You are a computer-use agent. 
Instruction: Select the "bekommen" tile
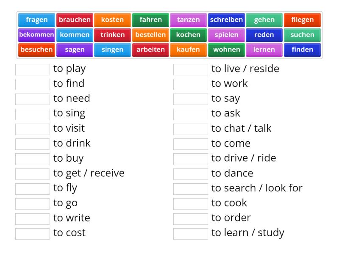click(36, 35)
